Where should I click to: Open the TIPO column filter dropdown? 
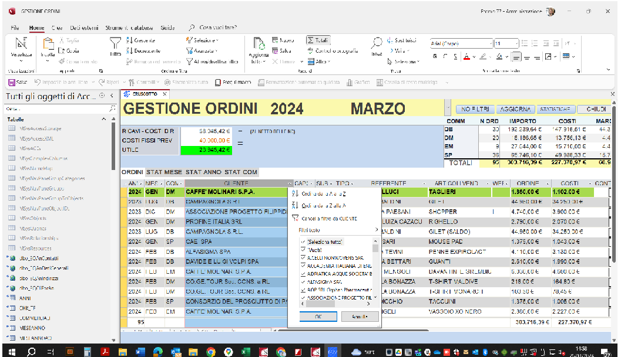point(352,183)
